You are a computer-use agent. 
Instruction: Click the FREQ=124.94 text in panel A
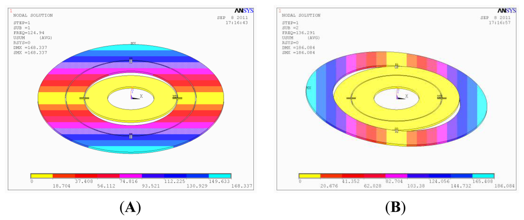[x=30, y=32]
